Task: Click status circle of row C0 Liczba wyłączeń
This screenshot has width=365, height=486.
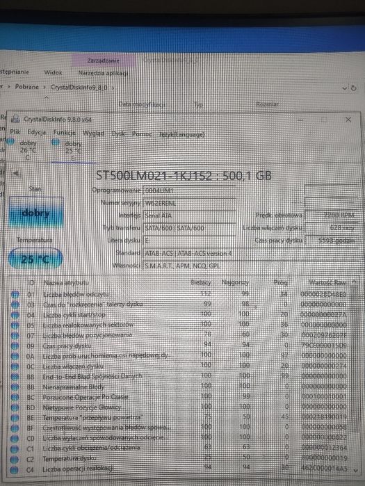Action: coord(15,439)
